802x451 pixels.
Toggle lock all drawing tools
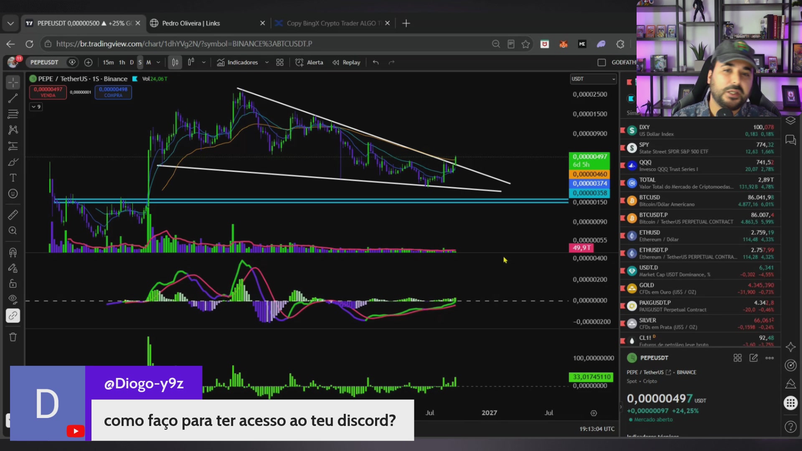tap(13, 284)
